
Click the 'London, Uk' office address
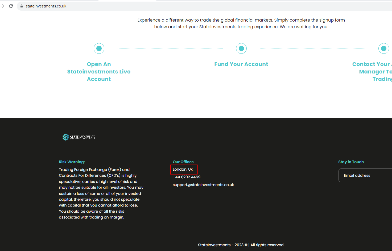point(183,169)
